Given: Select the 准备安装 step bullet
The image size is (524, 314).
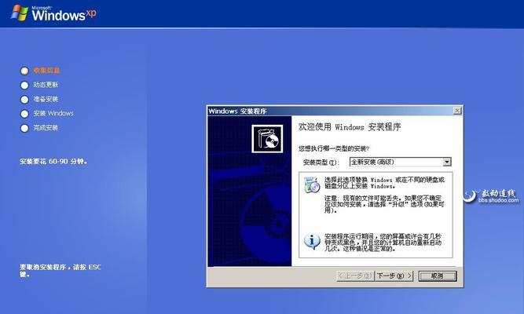Looking at the screenshot, I should [24, 99].
